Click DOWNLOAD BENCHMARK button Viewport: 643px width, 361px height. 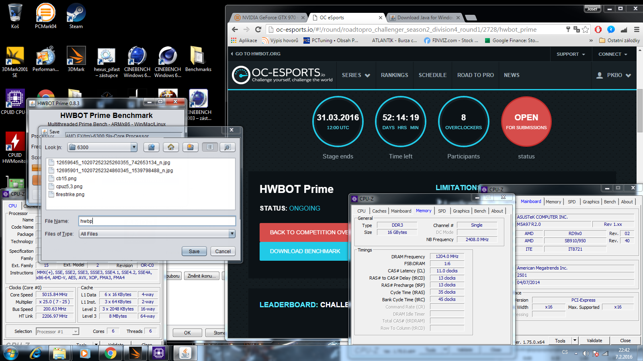pyautogui.click(x=304, y=251)
